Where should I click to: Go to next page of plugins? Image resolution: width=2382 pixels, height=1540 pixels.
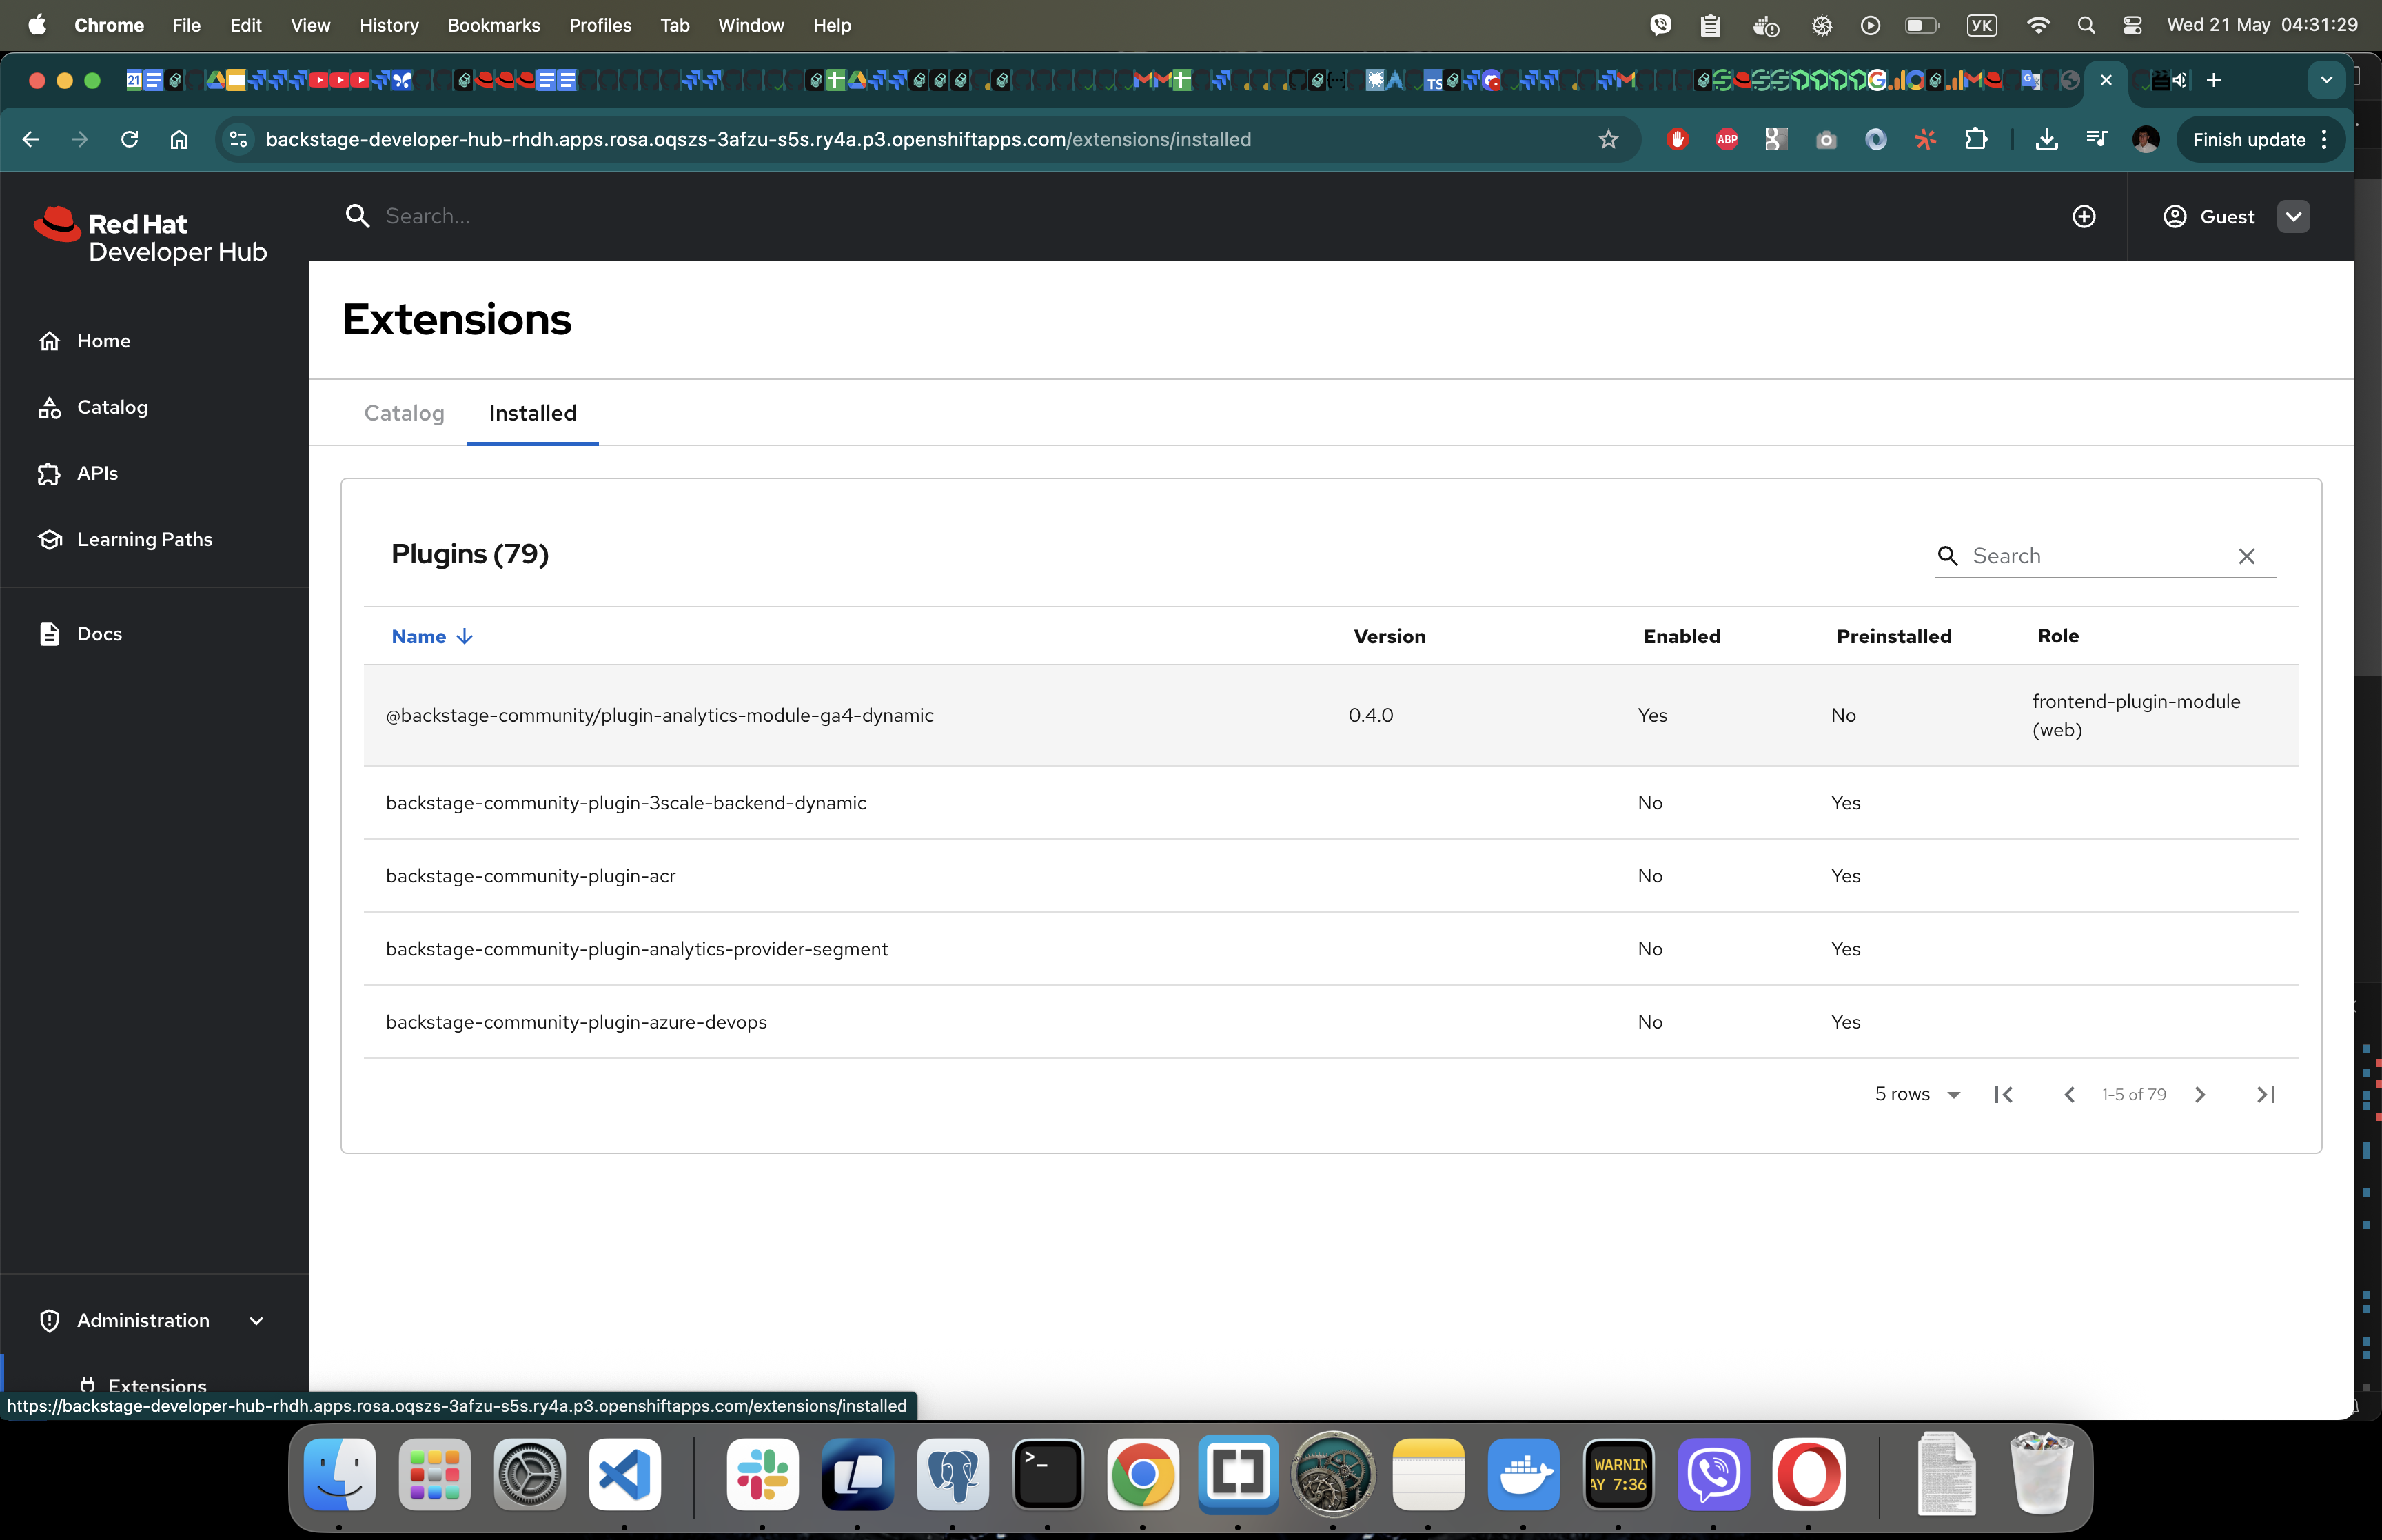[x=2199, y=1095]
